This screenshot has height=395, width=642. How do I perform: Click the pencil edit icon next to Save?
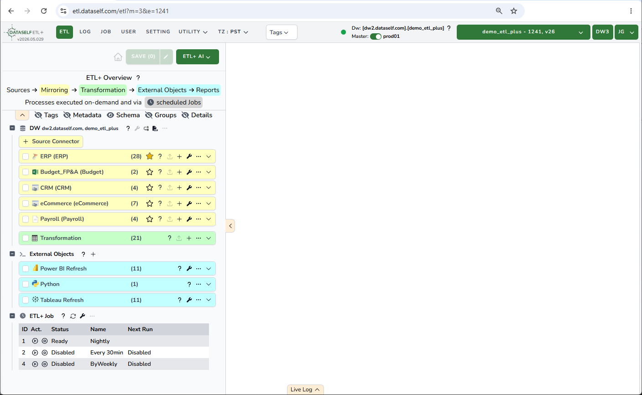[166, 57]
